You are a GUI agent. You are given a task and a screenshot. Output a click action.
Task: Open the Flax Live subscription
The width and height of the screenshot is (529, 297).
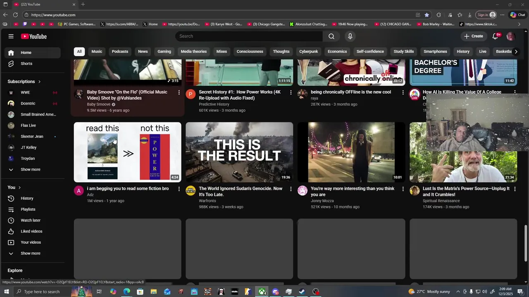32,125
